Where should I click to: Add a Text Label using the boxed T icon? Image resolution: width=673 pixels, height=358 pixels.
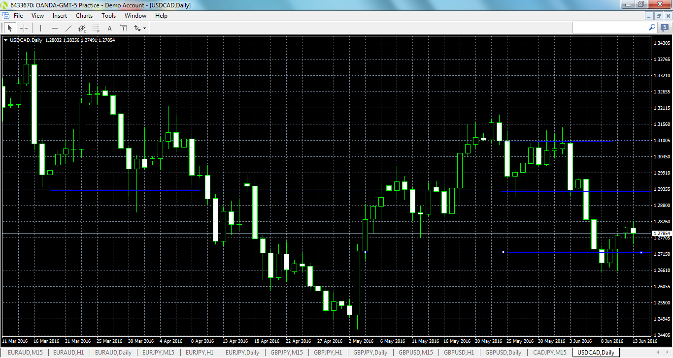[123, 28]
